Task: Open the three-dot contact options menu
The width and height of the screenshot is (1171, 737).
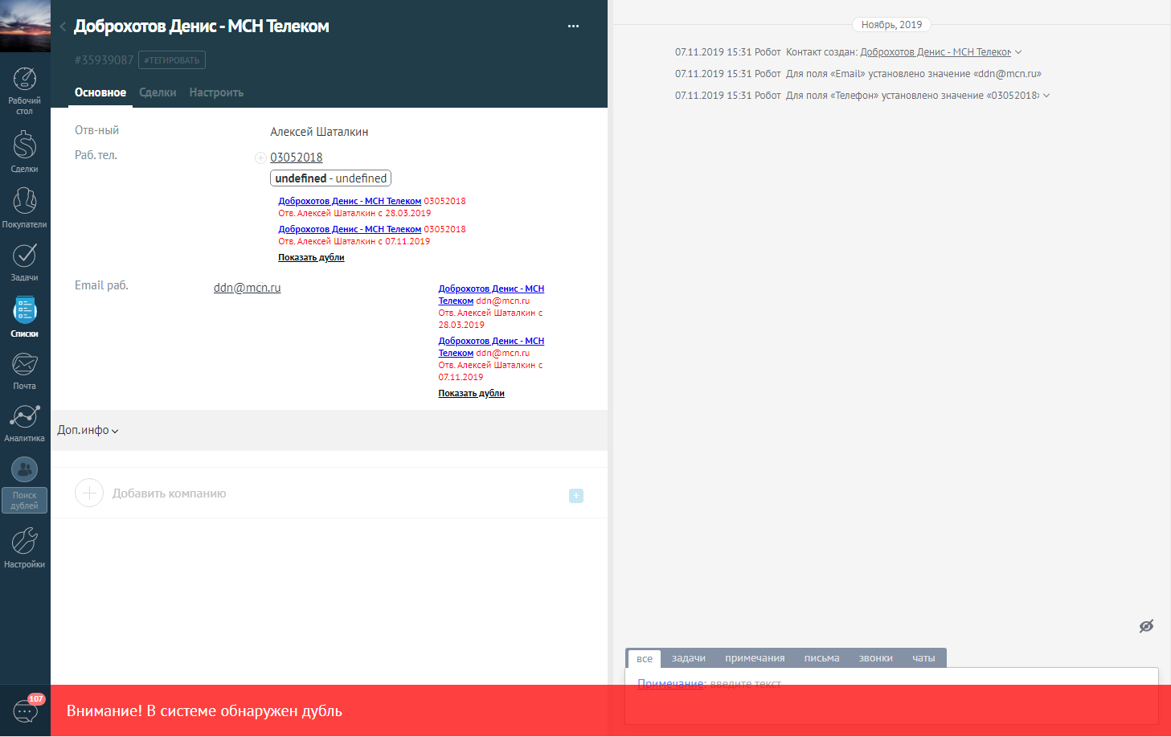Action: point(573,27)
